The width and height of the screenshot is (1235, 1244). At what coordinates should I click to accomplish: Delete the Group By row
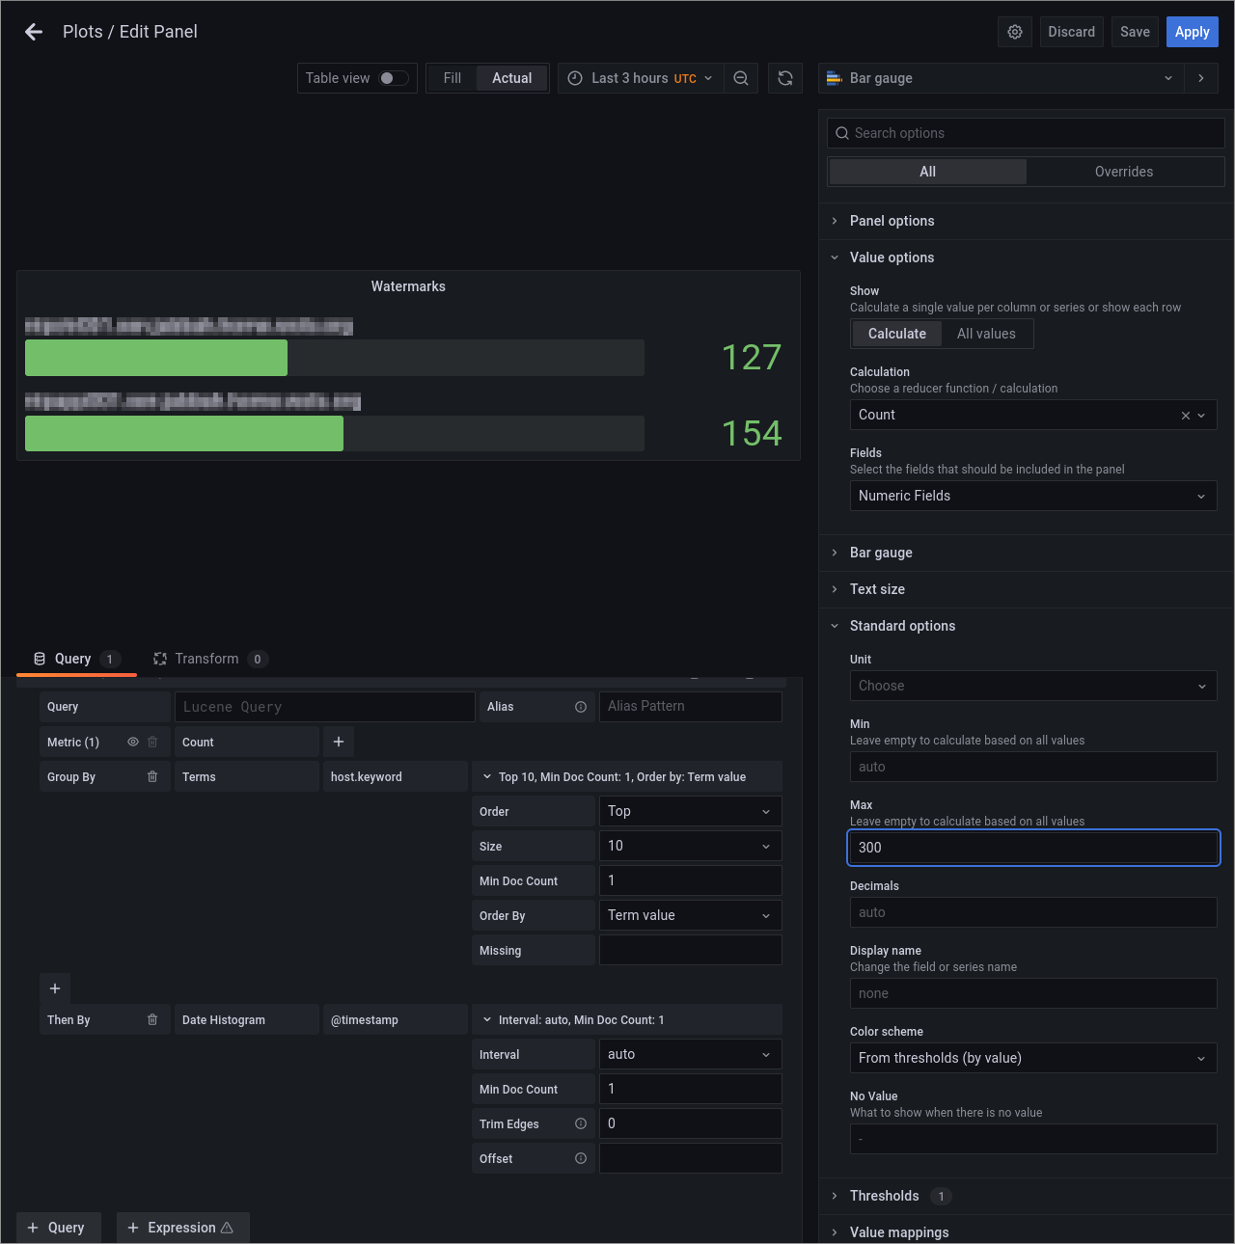pyautogui.click(x=152, y=776)
